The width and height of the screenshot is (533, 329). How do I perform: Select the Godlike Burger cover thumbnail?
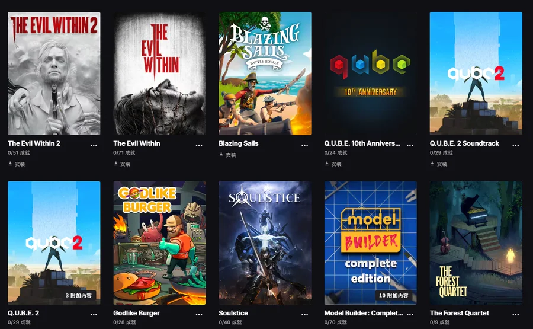tap(159, 242)
